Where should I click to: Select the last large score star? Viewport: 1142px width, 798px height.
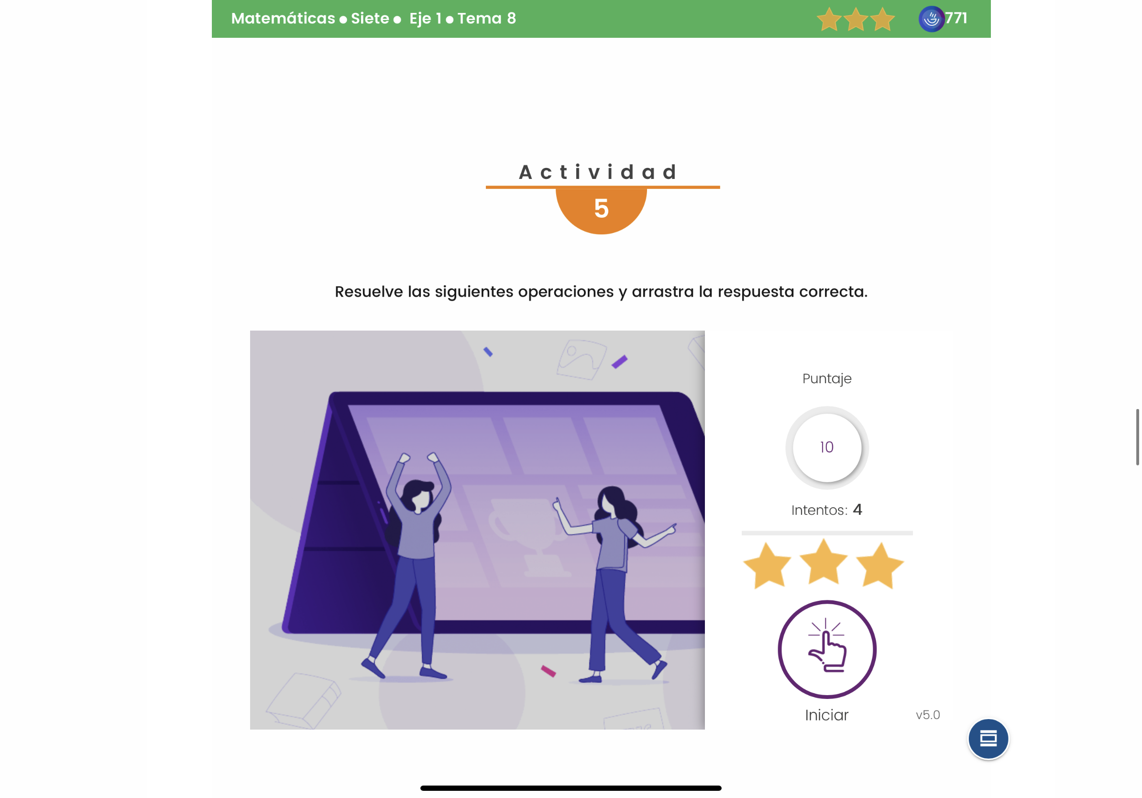coord(880,565)
